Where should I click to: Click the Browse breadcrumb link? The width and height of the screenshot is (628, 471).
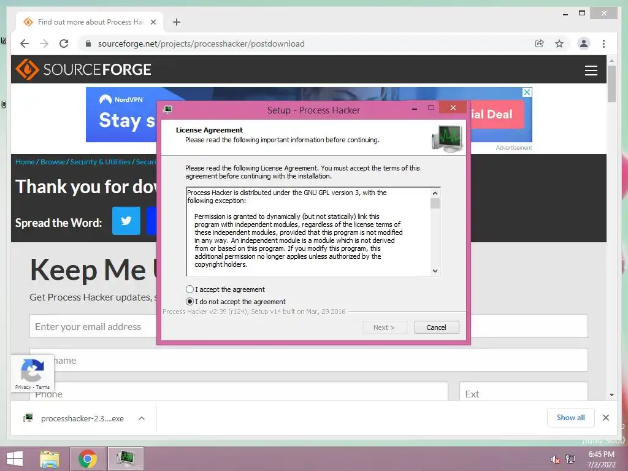click(x=53, y=162)
